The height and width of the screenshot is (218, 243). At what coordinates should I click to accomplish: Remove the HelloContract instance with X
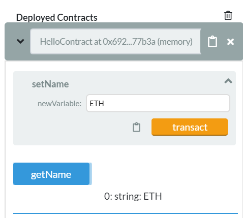point(230,42)
